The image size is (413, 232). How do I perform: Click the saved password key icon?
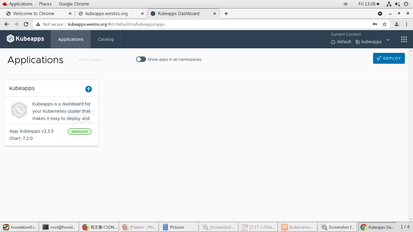[x=375, y=24]
